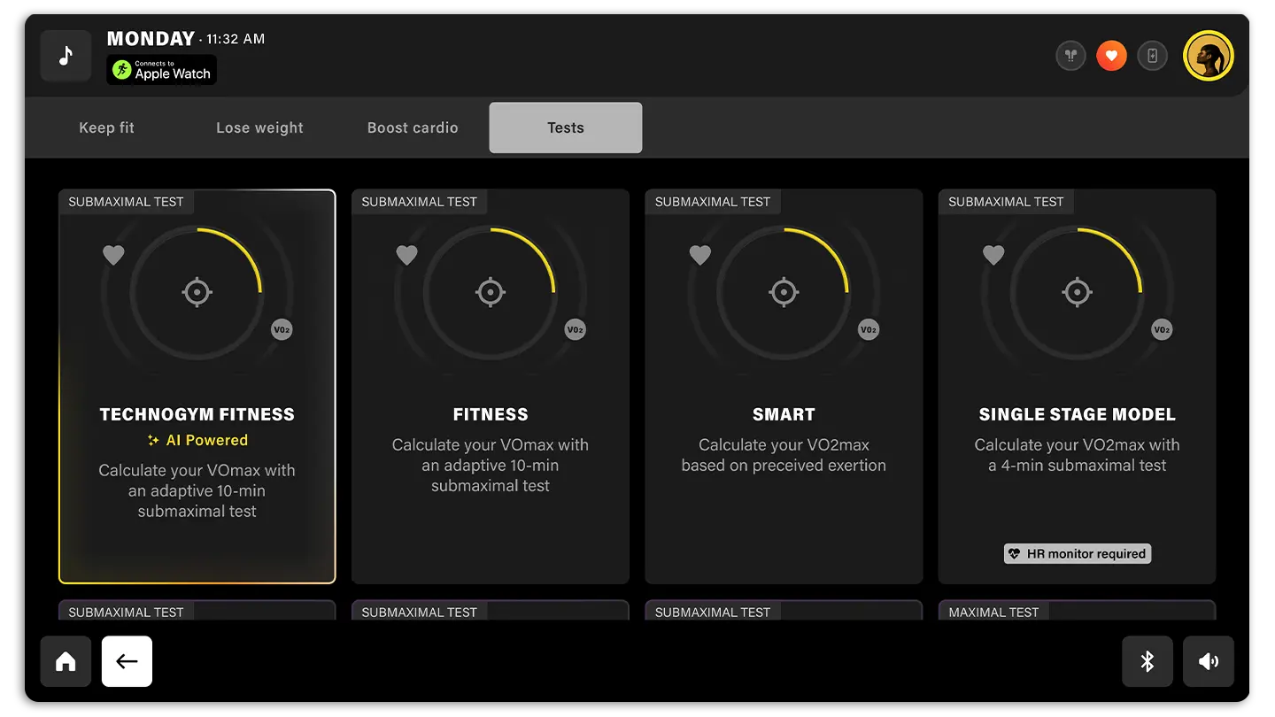Screen dimensions: 1275x717
Task: Tap target icon on Smart card
Action: 784,292
